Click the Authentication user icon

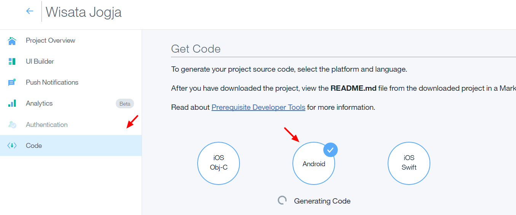click(x=12, y=125)
